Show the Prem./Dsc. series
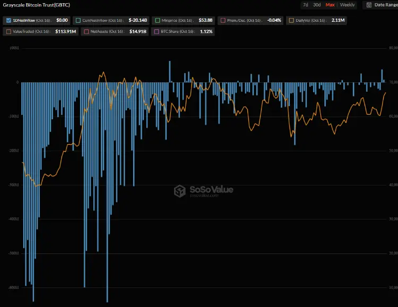 (x=223, y=20)
